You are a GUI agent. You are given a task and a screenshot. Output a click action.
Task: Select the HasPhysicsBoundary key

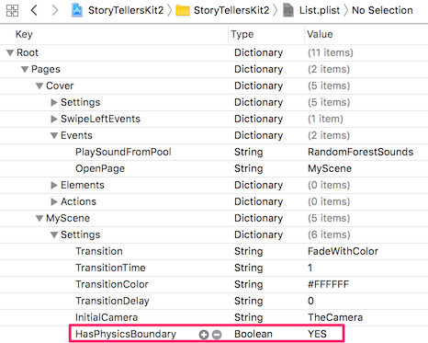[126, 334]
